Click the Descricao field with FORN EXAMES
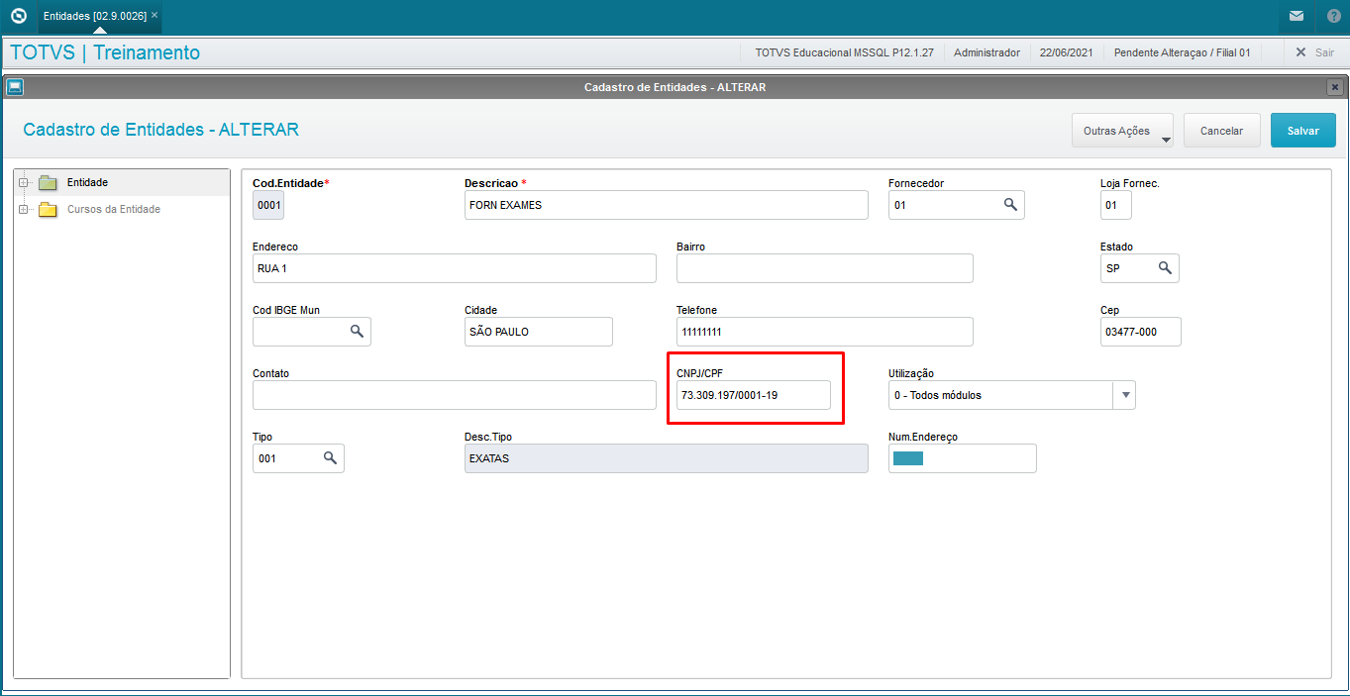This screenshot has height=696, width=1350. (x=666, y=205)
